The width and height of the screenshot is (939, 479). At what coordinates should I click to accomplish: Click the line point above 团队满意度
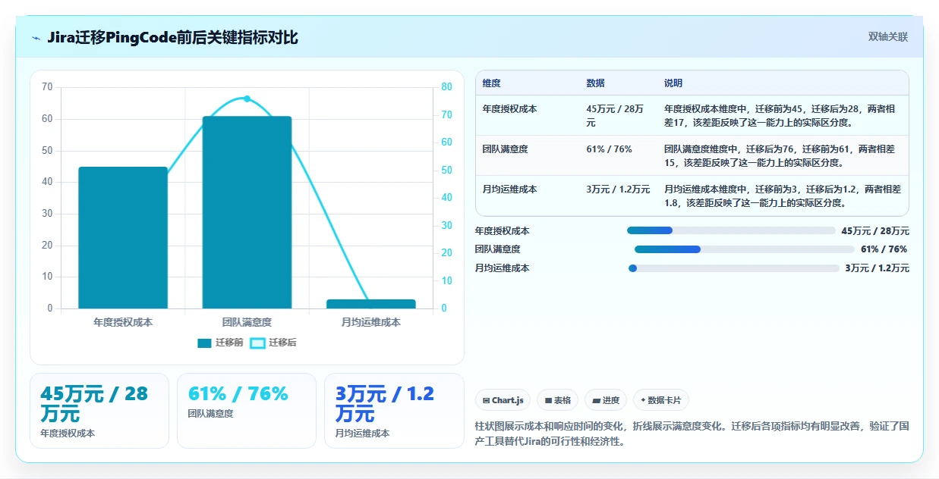click(247, 99)
